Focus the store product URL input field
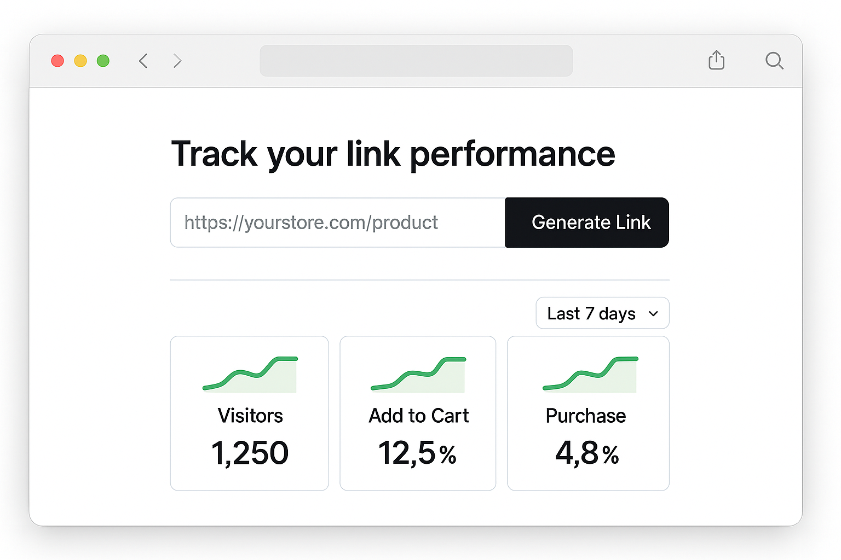The height and width of the screenshot is (560, 841). click(338, 223)
